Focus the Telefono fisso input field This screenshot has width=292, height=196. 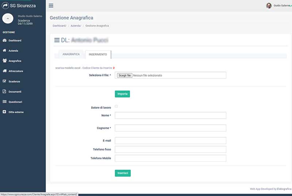point(170,150)
